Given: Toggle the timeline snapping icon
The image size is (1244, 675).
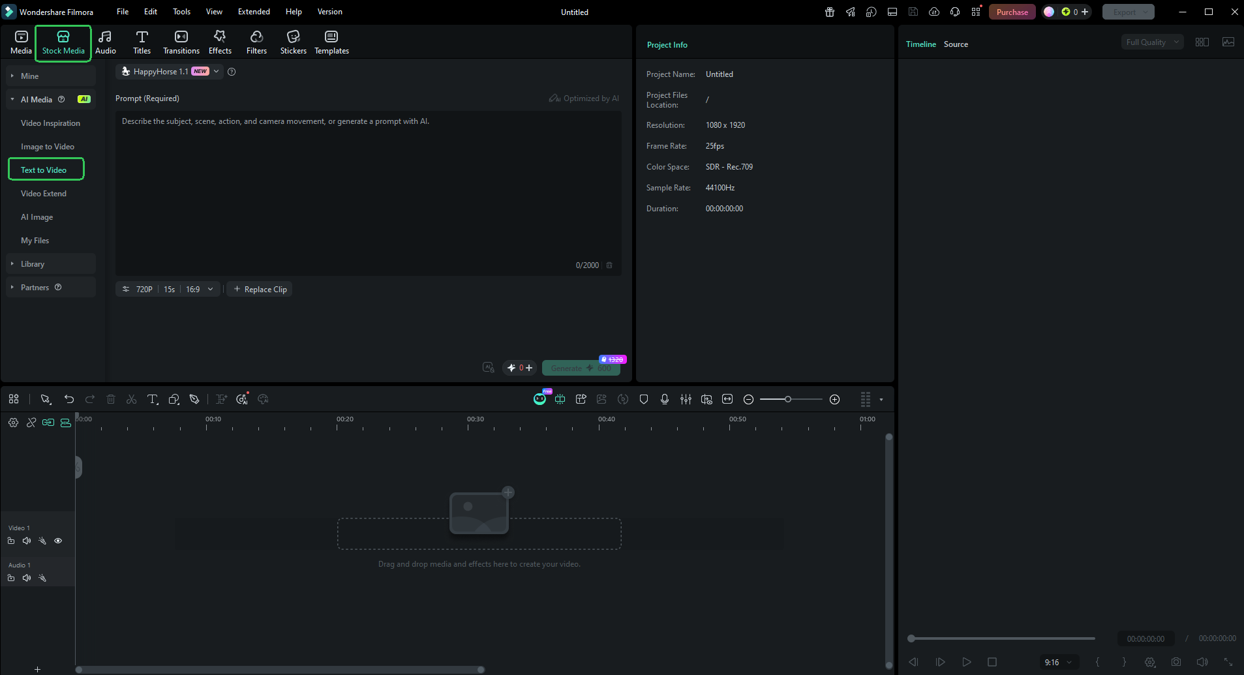Looking at the screenshot, I should pos(66,423).
